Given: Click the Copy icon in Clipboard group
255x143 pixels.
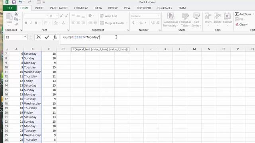Looking at the screenshot, I should 16,19.
